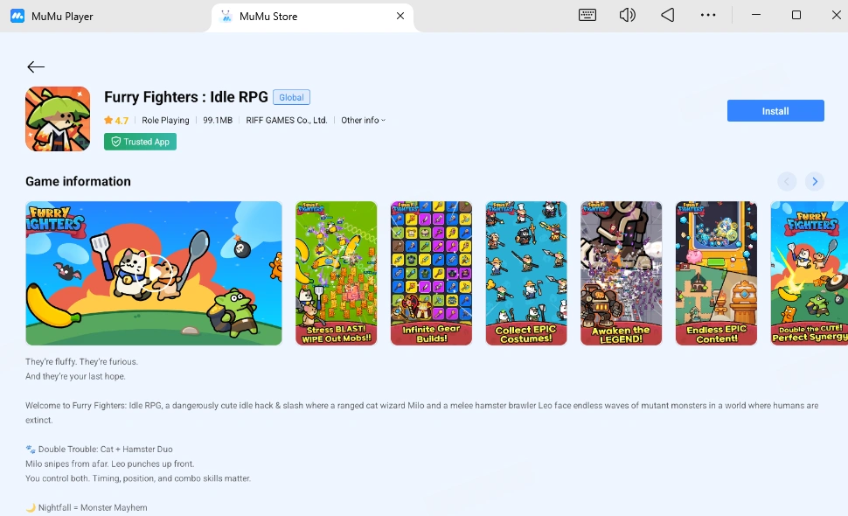Open the Awaken the LEGEND! screenshot

point(622,273)
